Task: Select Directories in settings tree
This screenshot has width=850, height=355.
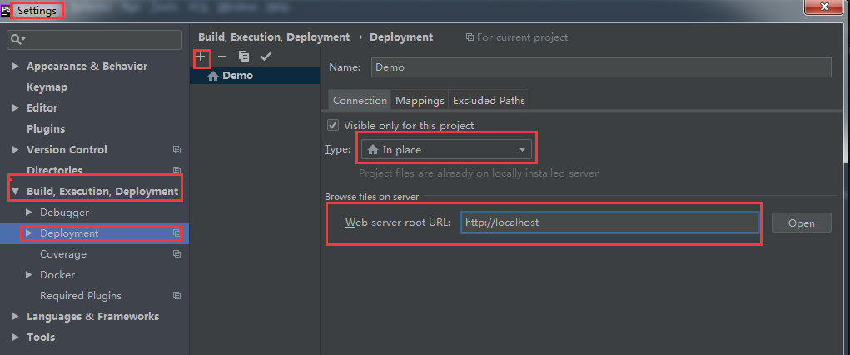Action: (x=54, y=170)
